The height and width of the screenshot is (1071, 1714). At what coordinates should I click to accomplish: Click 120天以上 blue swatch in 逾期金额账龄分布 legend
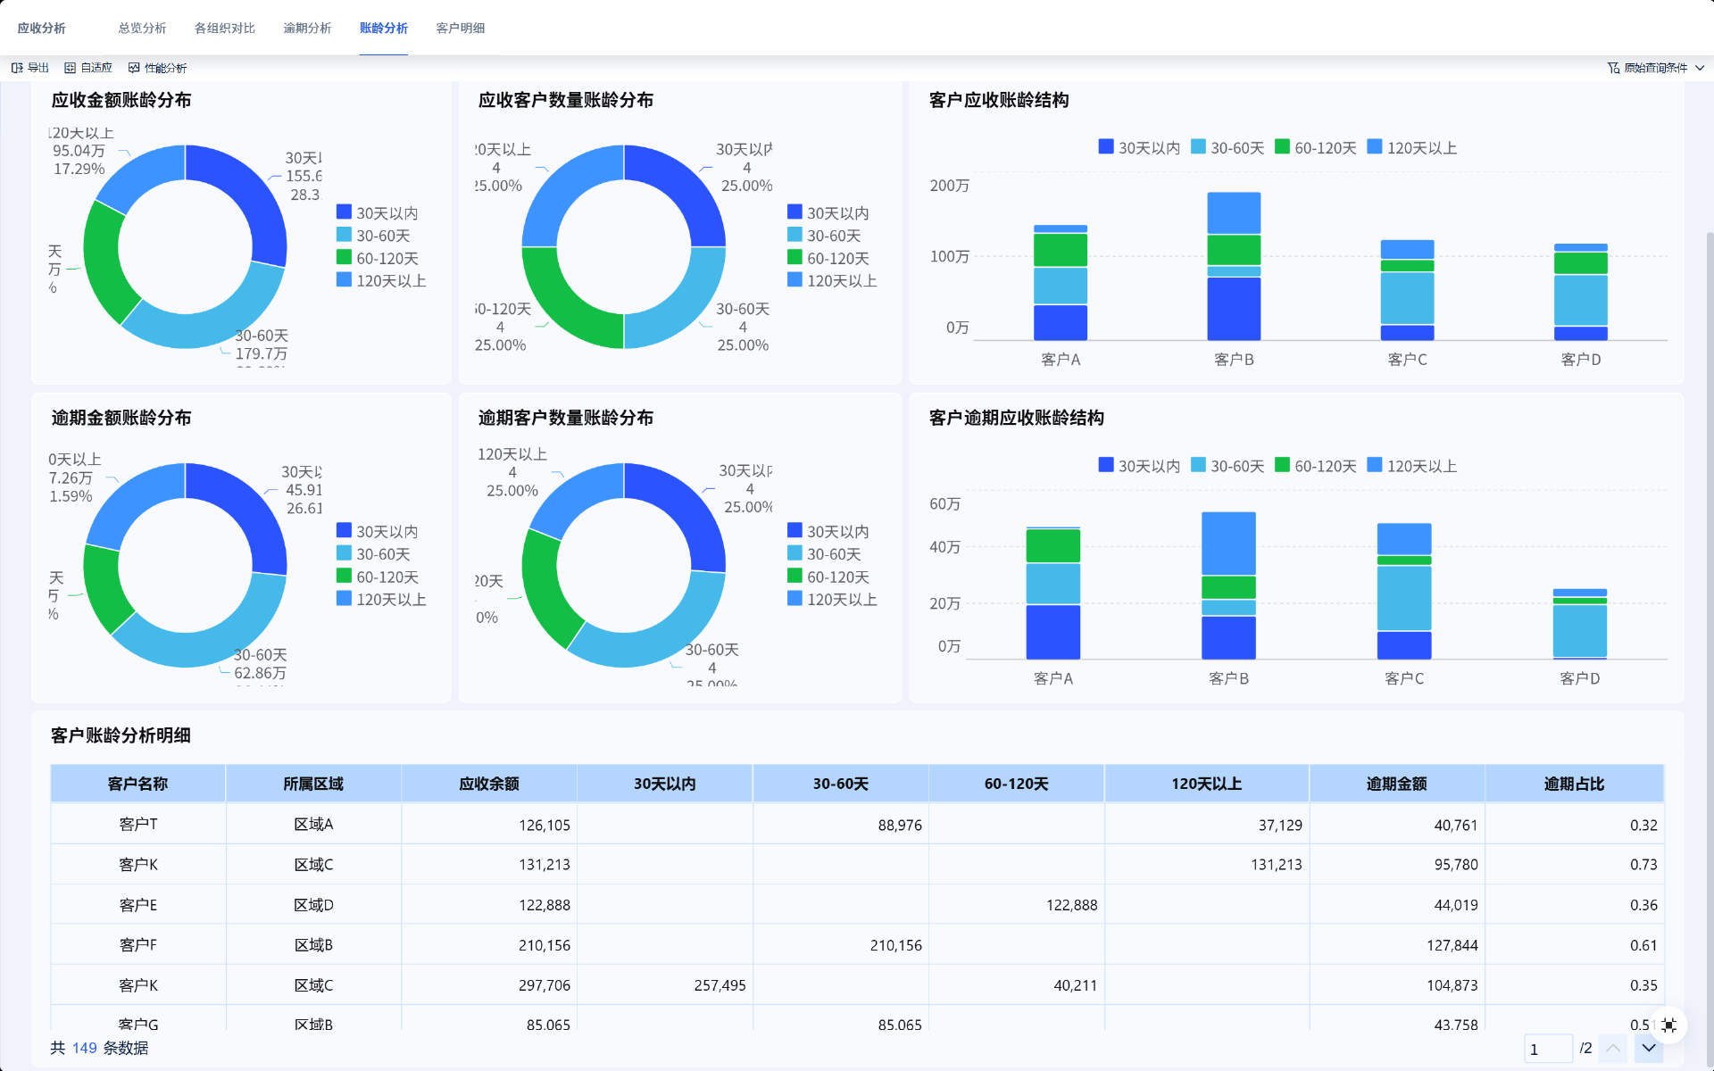pos(344,598)
